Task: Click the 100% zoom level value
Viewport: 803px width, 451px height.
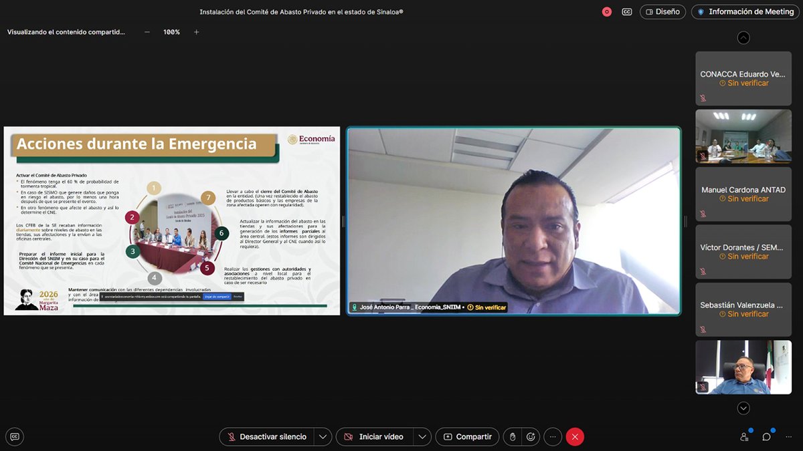Action: 171,32
